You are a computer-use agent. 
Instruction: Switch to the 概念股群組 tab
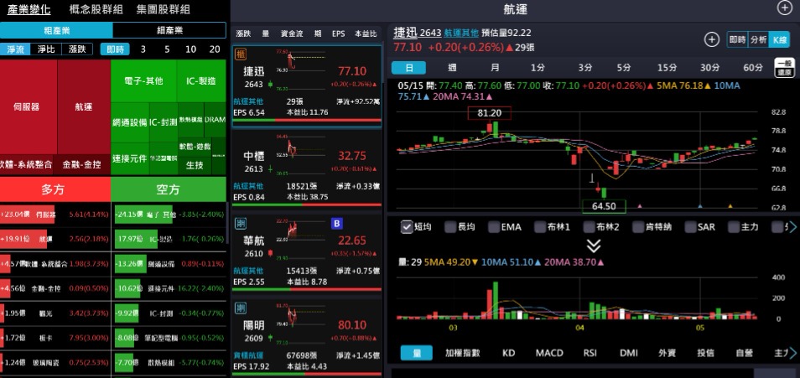96,8
